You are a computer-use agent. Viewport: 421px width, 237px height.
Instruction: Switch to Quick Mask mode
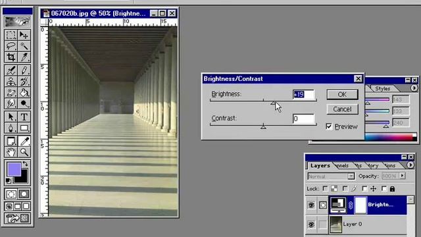point(24,194)
